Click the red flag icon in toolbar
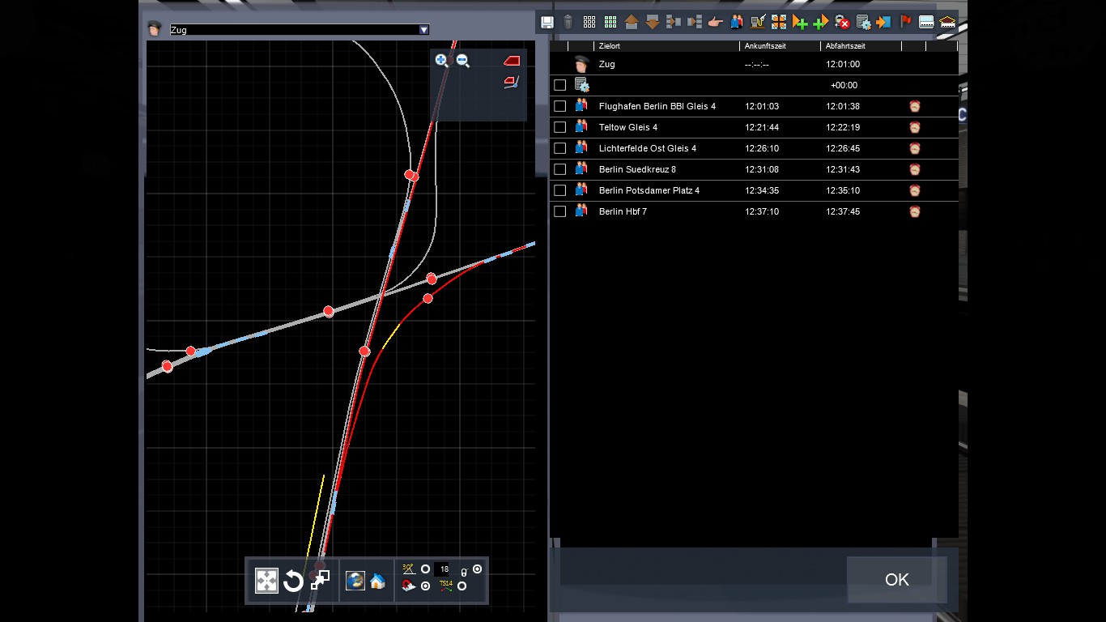The width and height of the screenshot is (1106, 622). pyautogui.click(x=906, y=23)
